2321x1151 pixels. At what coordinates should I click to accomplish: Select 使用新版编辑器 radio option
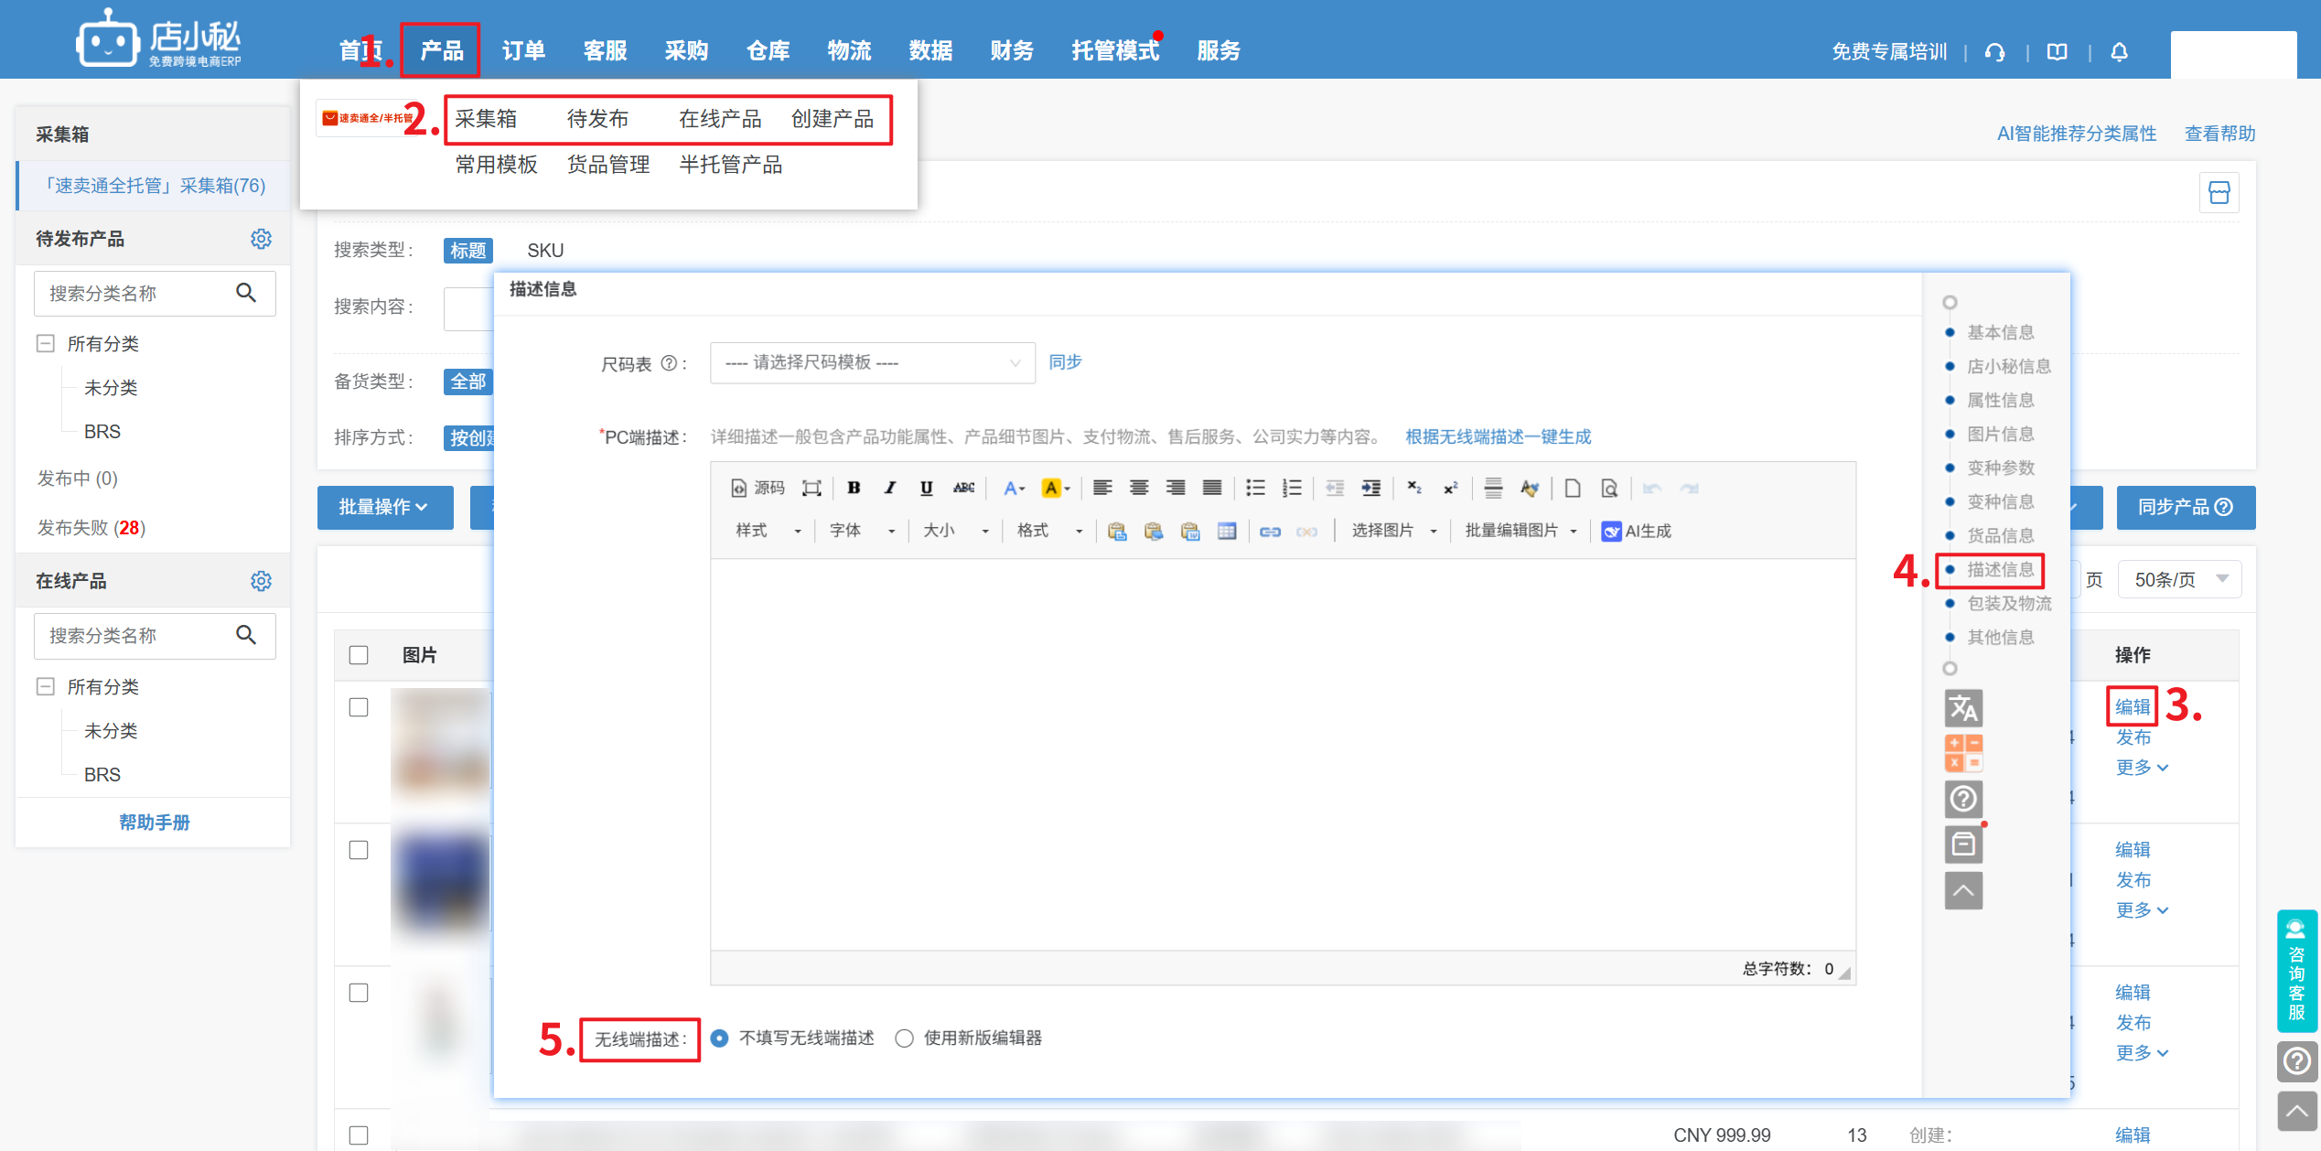pos(904,1038)
